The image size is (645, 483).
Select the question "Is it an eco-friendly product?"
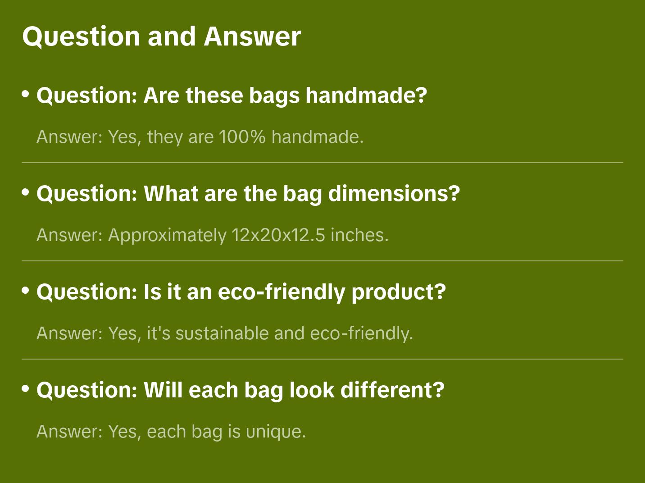[241, 292]
